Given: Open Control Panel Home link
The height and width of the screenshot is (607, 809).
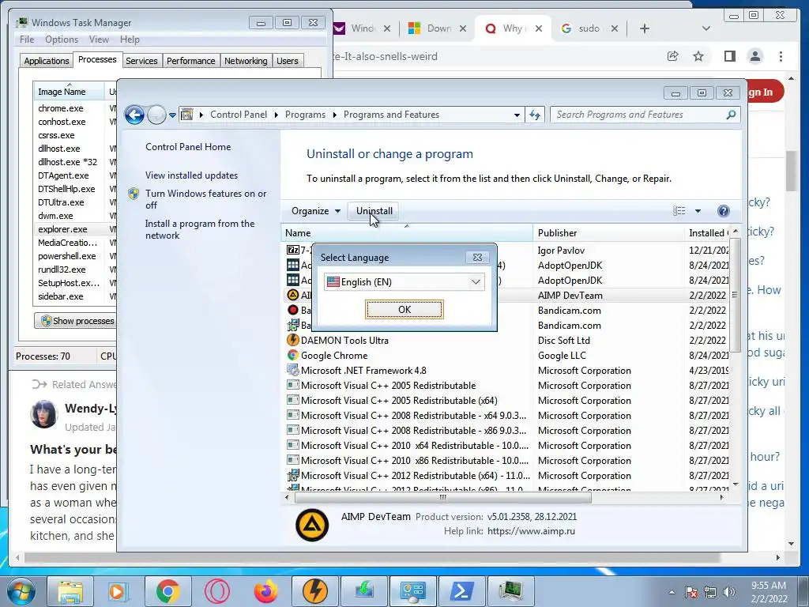Looking at the screenshot, I should tap(188, 146).
